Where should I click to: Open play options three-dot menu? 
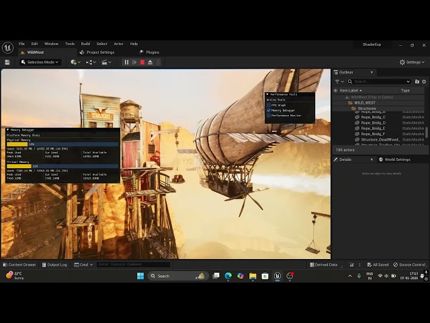coord(158,63)
